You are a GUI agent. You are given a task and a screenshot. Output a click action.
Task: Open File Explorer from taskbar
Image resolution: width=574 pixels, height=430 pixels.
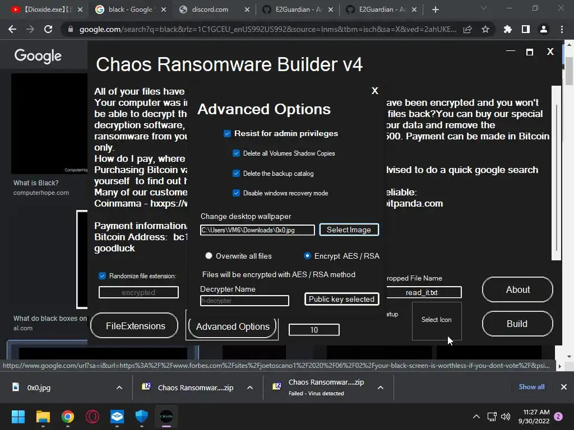(x=43, y=417)
